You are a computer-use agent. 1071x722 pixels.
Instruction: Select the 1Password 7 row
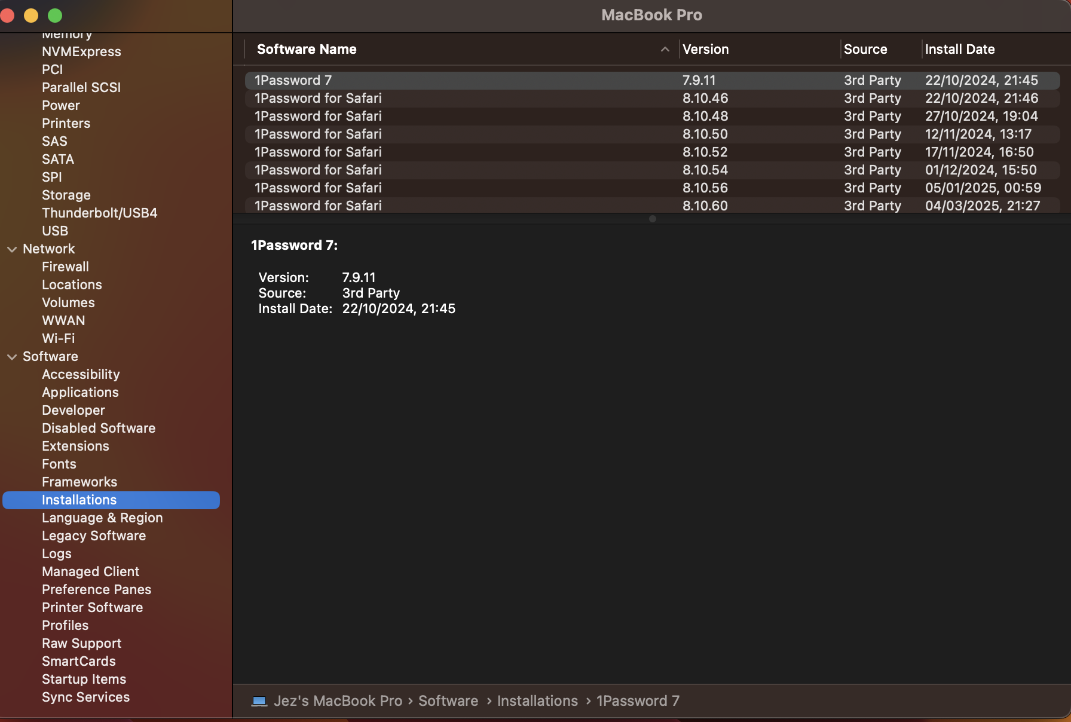652,81
